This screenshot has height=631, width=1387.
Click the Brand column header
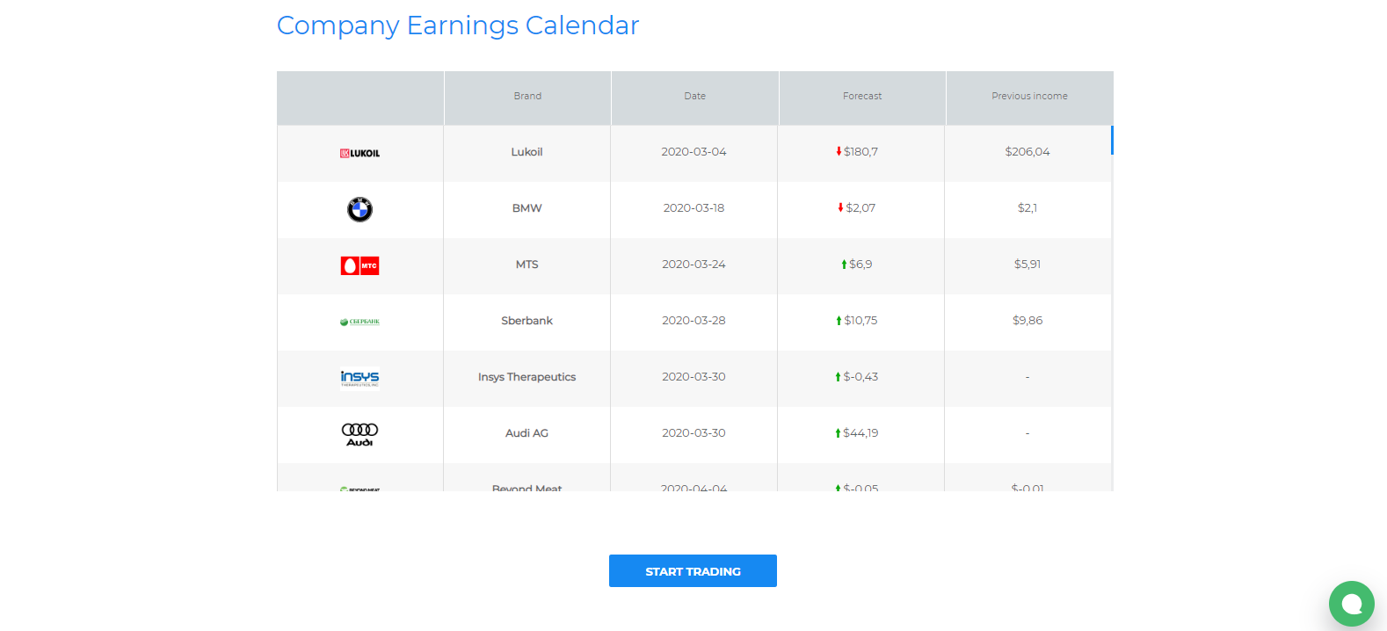[527, 97]
